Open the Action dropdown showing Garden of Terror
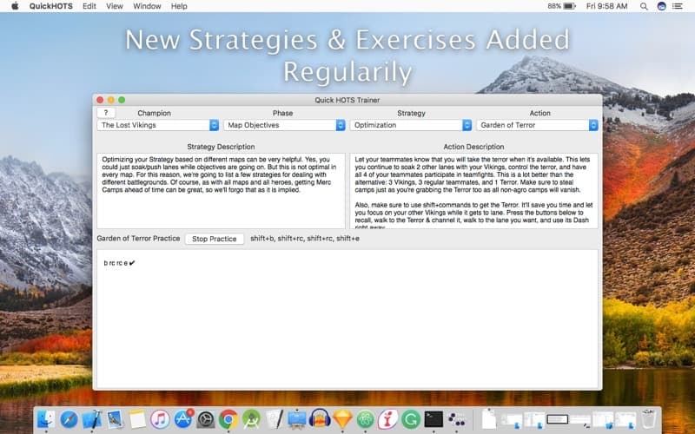This screenshot has height=434, width=695. [537, 125]
